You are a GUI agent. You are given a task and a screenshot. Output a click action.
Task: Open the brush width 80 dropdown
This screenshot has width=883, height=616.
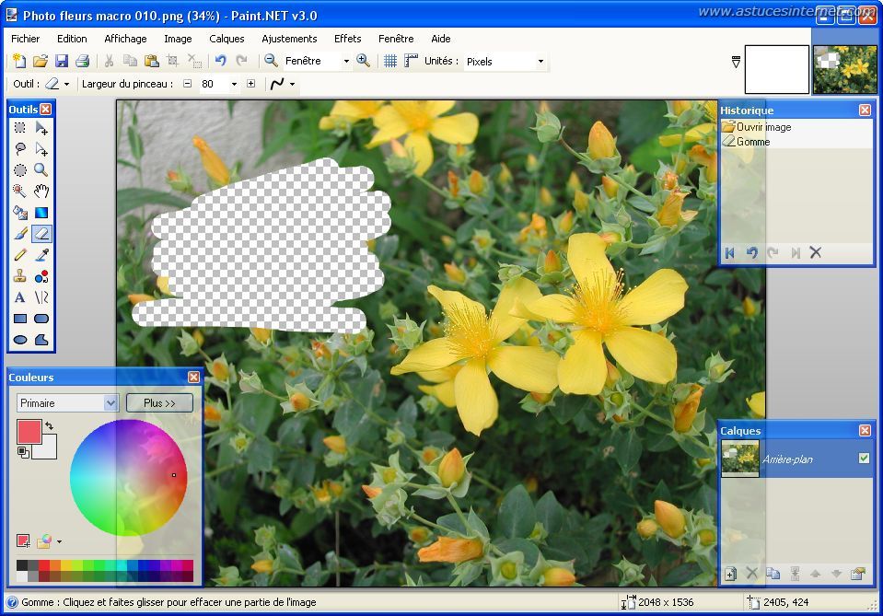click(234, 84)
